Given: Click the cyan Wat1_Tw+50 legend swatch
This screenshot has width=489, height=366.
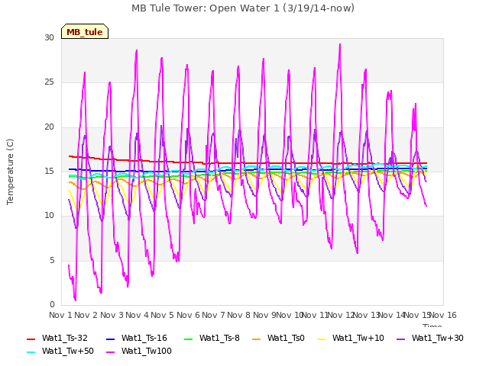Looking at the screenshot, I should (x=31, y=352).
